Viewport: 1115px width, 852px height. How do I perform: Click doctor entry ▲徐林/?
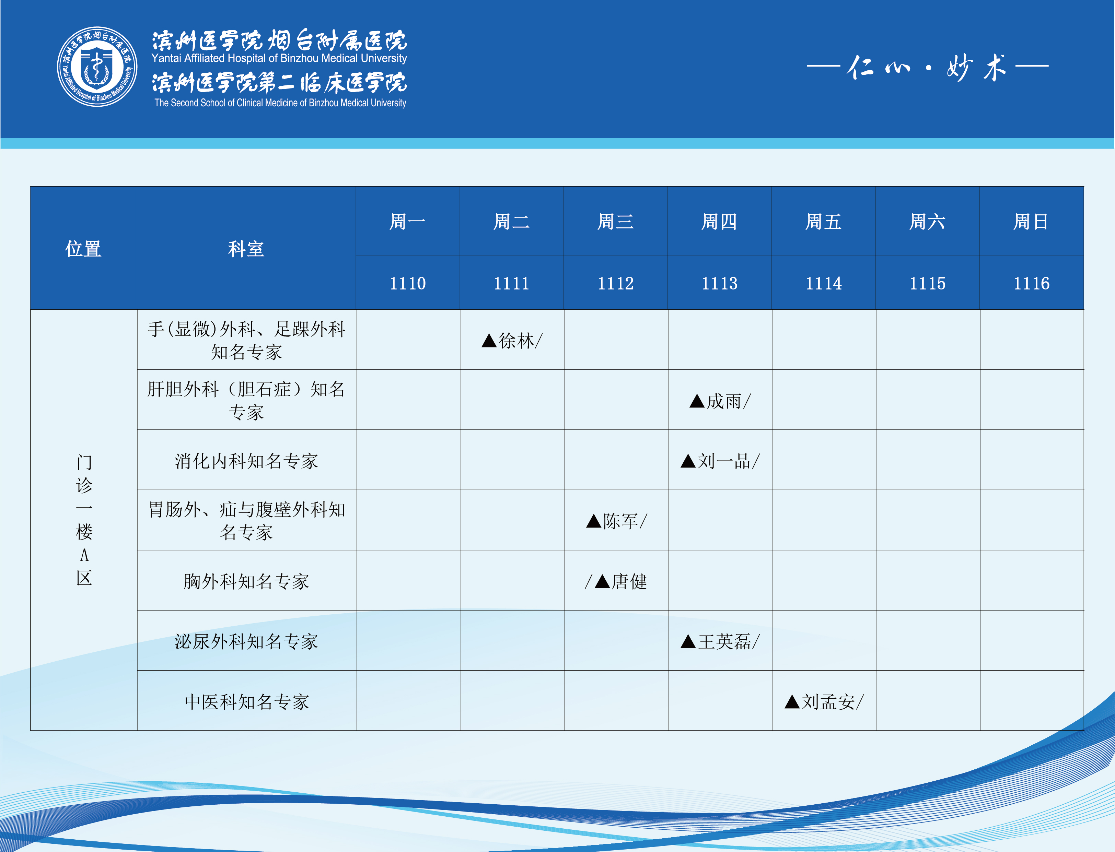[511, 340]
